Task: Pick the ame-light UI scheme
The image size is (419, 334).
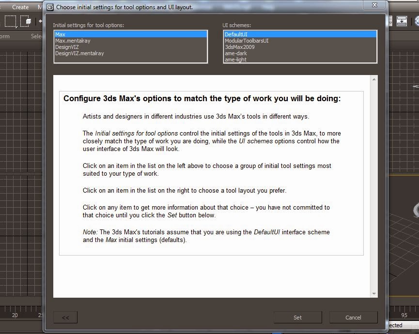Action: 300,60
